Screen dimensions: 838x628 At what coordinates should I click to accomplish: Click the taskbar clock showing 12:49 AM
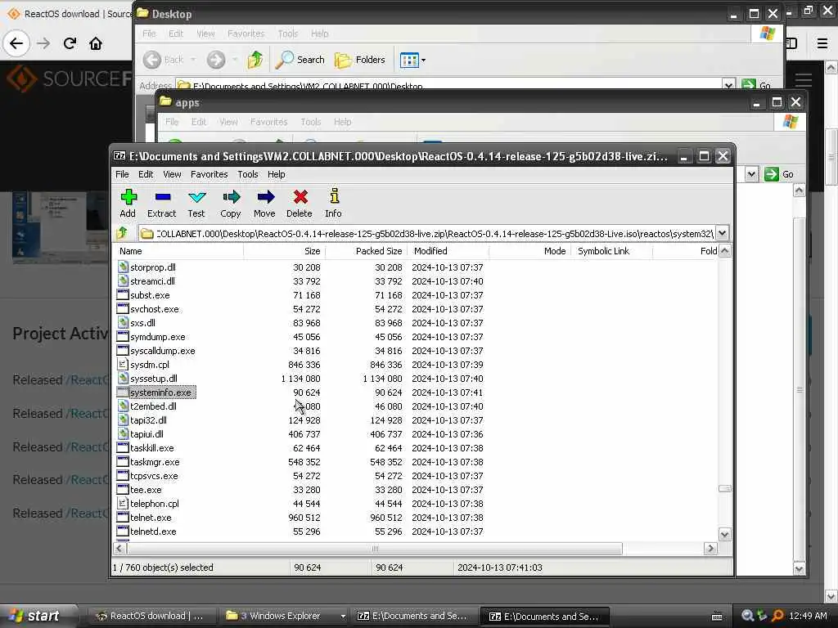pyautogui.click(x=808, y=616)
